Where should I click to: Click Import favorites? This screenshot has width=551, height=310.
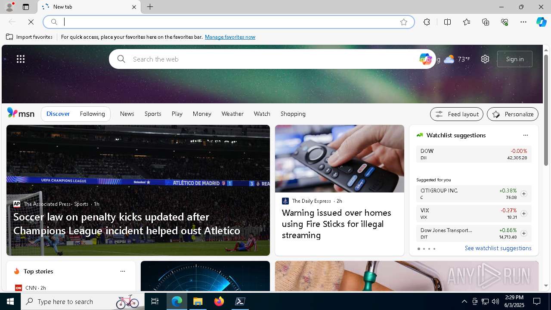coord(29,37)
